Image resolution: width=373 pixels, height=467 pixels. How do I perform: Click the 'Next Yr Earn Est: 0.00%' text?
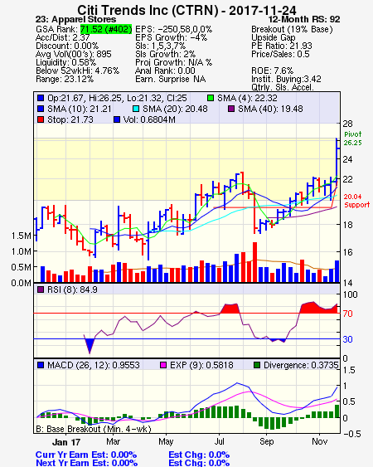click(86, 463)
